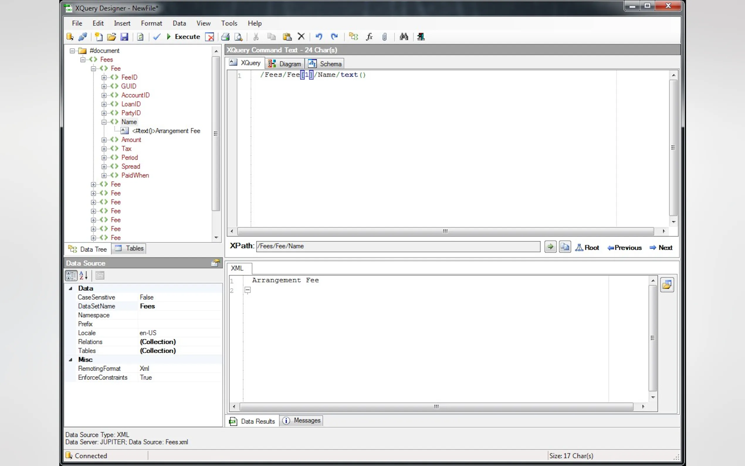Open the fx functions icon
The width and height of the screenshot is (745, 466).
pos(369,37)
